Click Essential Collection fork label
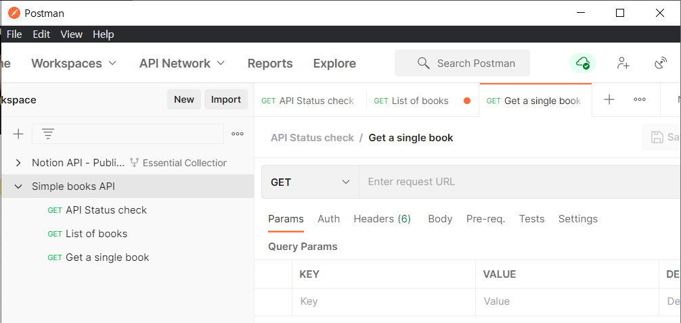This screenshot has height=323, width=681. click(x=185, y=163)
